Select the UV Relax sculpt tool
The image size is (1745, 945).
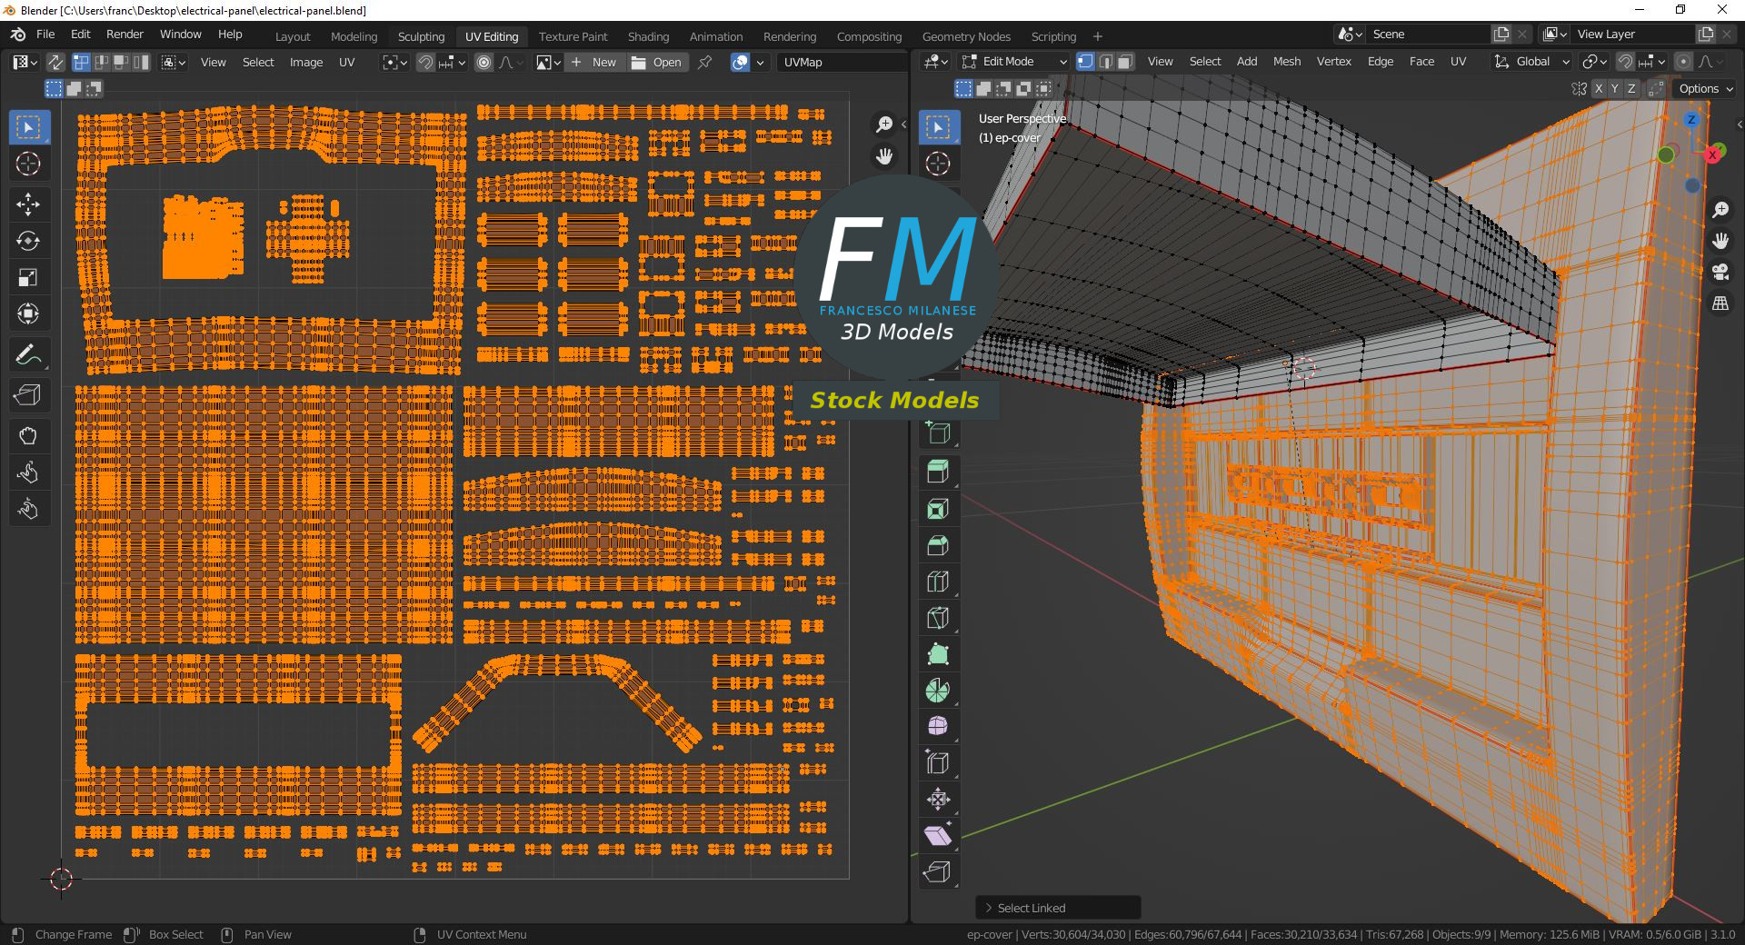point(28,472)
